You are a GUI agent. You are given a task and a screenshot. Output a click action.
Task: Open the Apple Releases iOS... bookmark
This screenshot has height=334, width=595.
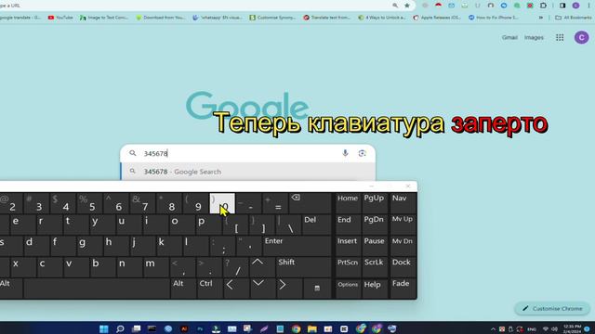tap(437, 18)
